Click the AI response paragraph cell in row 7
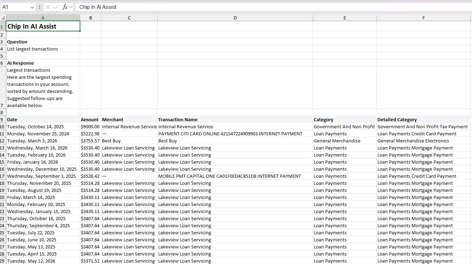 point(43,88)
